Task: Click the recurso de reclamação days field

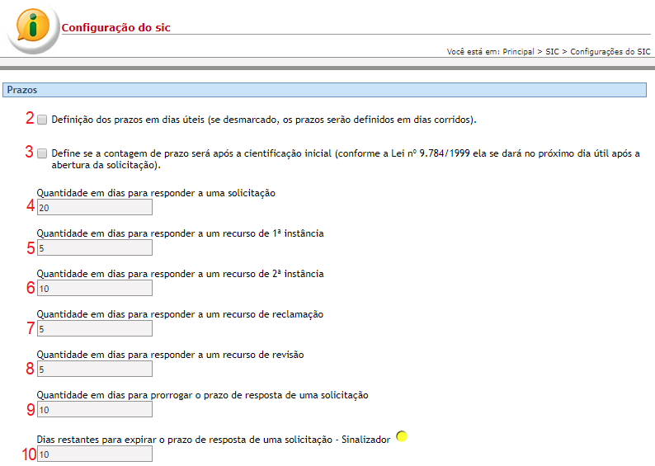Action: tap(95, 329)
